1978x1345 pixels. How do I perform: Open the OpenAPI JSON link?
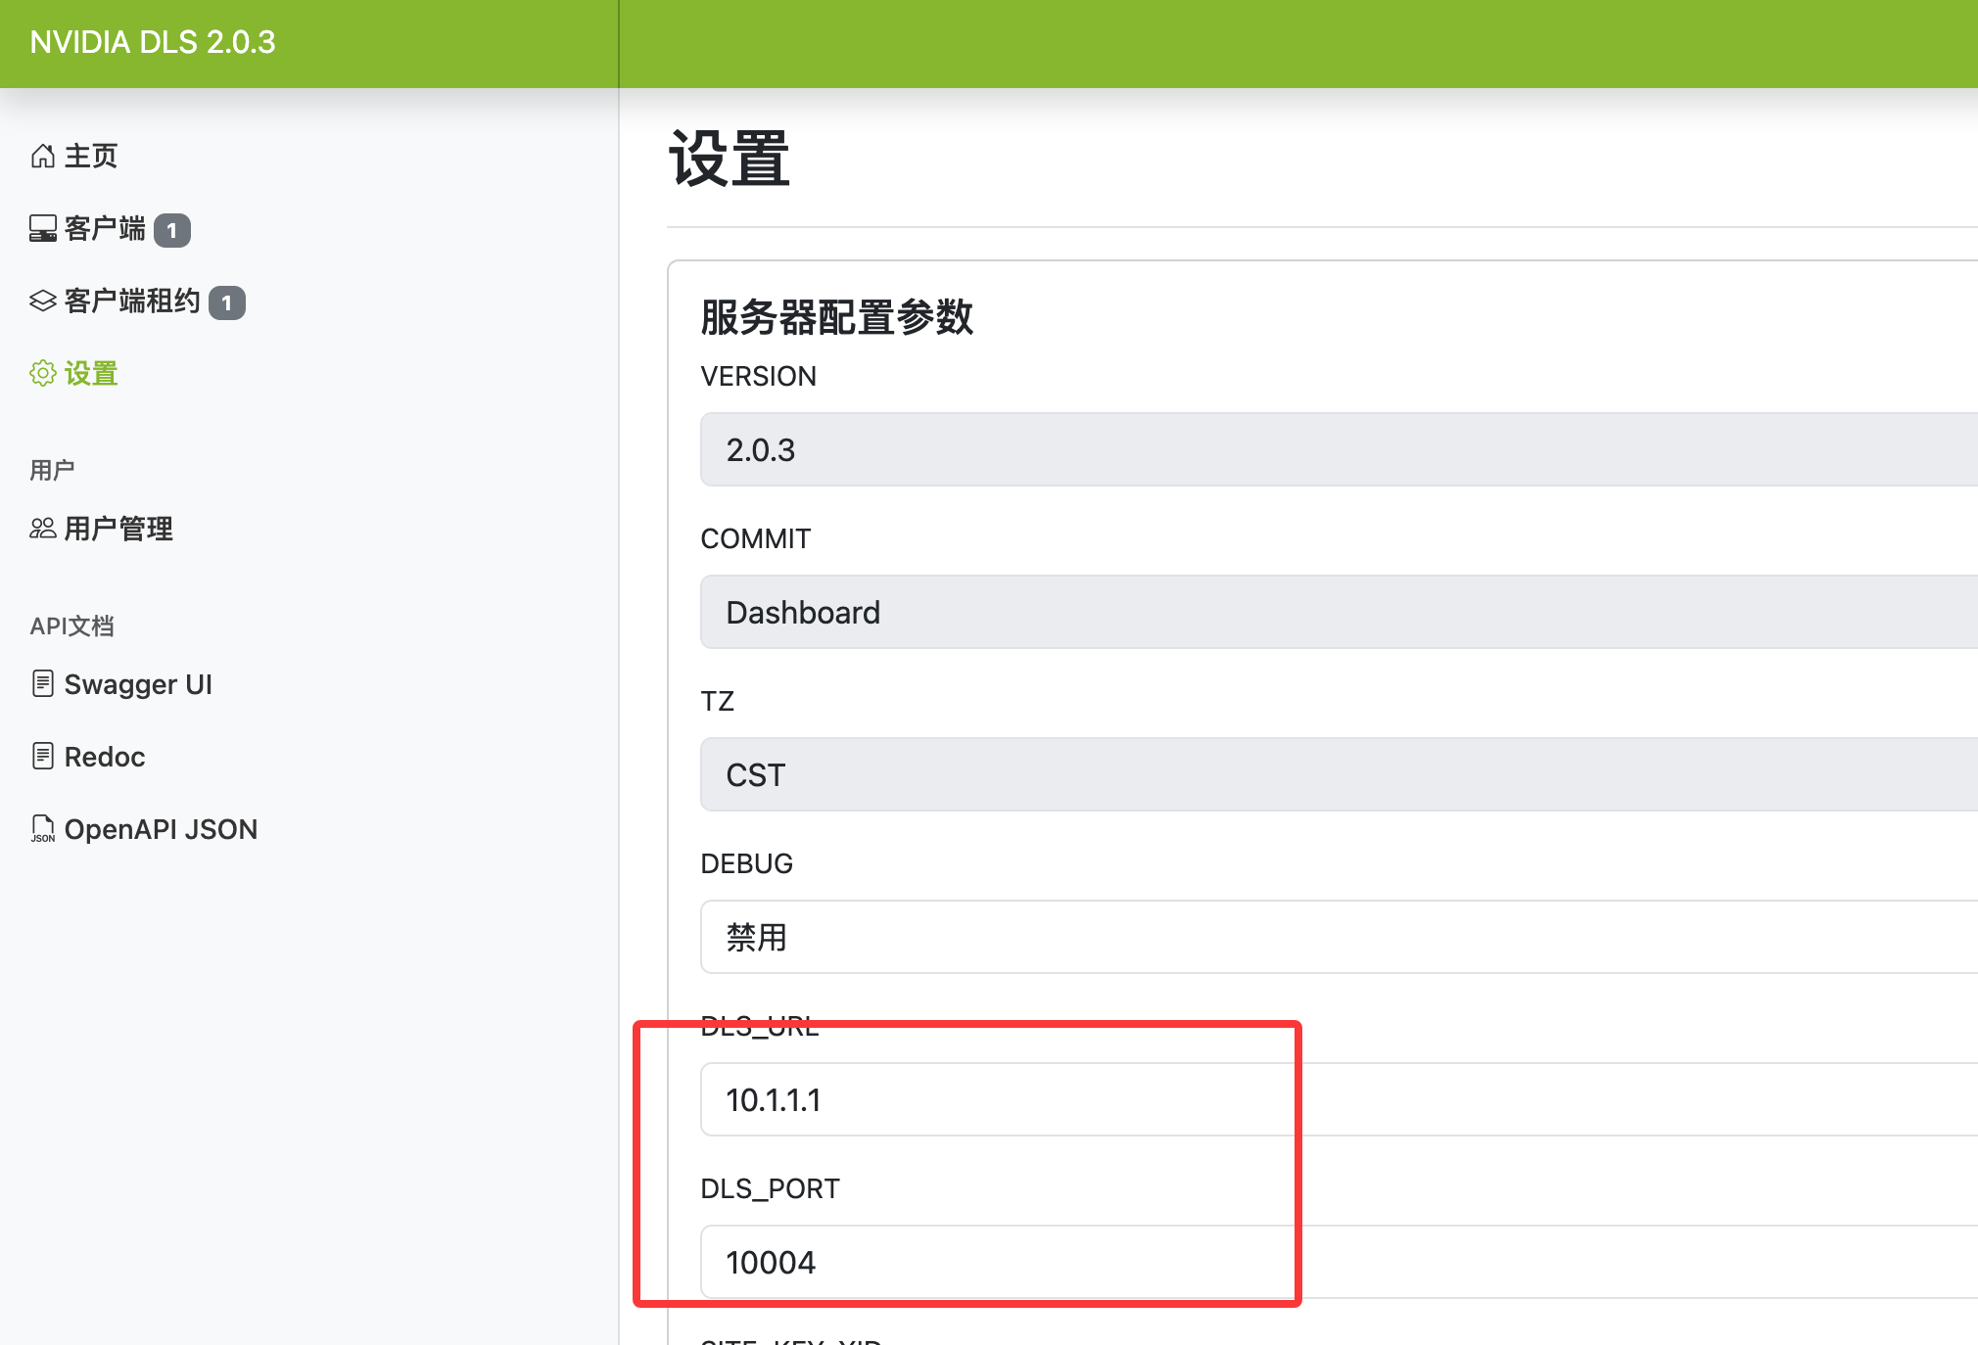tap(161, 829)
